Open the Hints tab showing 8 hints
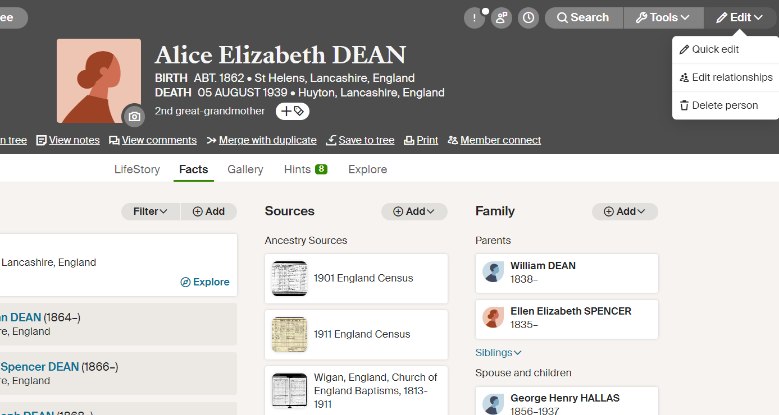 click(305, 169)
